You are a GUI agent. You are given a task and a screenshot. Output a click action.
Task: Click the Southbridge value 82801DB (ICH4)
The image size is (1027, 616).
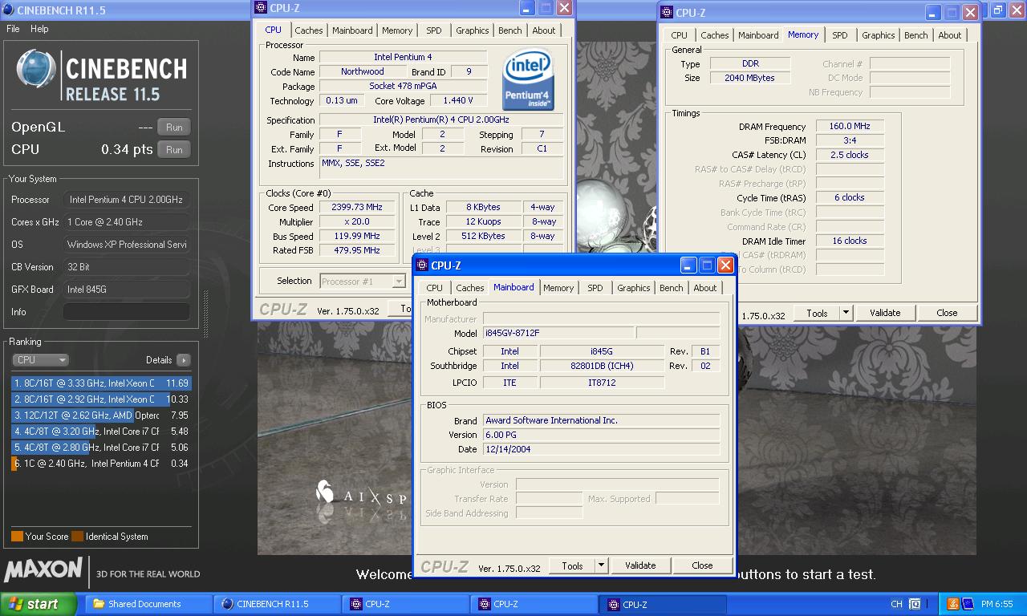pyautogui.click(x=602, y=366)
